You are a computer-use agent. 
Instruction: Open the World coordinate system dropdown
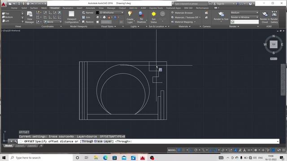click(x=53, y=22)
